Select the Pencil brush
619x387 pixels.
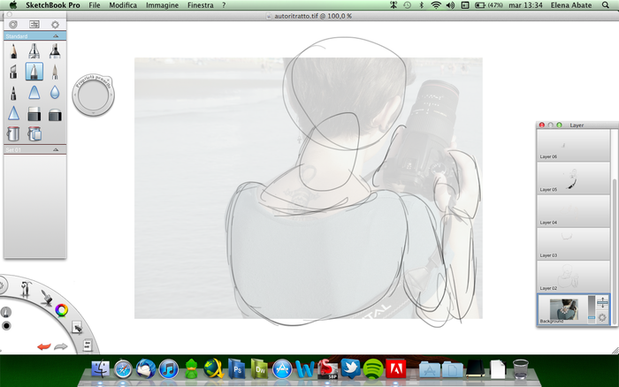(13, 51)
